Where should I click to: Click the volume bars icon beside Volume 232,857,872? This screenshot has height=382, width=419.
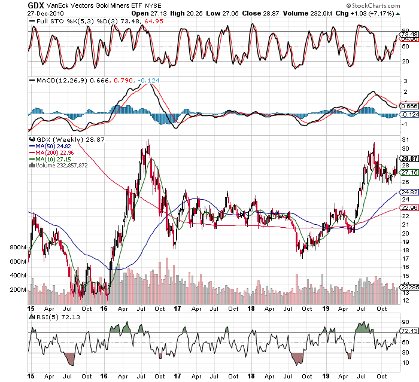[32, 166]
